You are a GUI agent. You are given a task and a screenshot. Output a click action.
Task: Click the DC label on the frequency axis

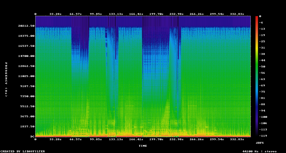coord(32,137)
